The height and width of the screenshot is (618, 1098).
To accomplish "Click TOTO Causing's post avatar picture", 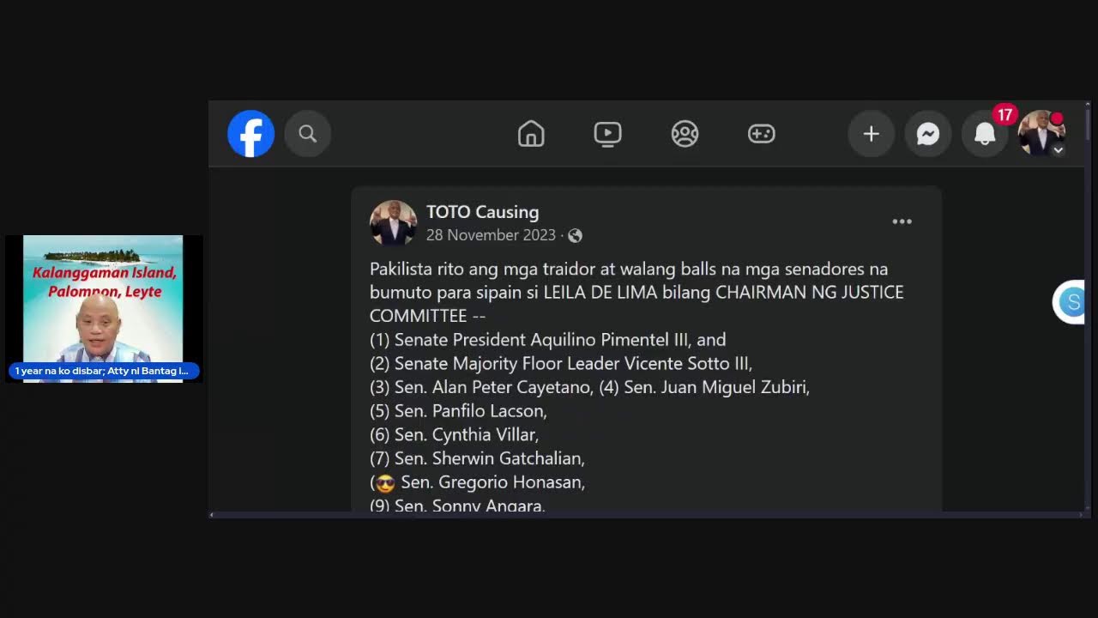I will (x=393, y=223).
